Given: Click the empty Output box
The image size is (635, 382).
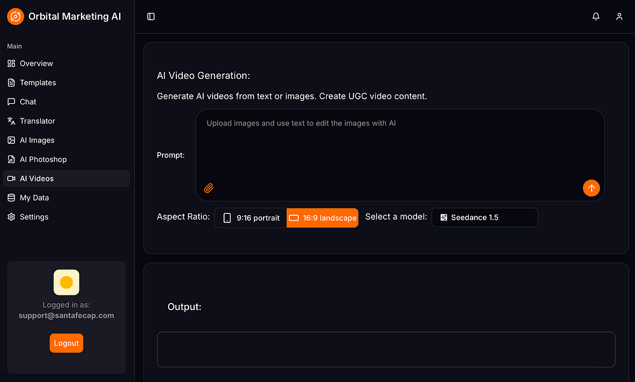Looking at the screenshot, I should pos(386,350).
